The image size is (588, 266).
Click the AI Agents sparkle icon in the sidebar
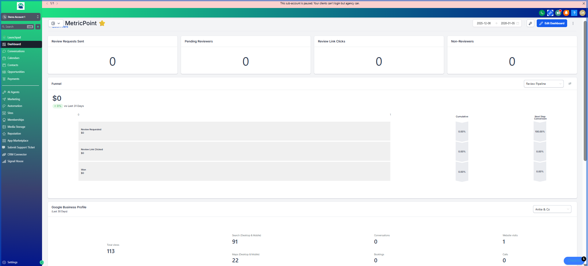[x=4, y=92]
